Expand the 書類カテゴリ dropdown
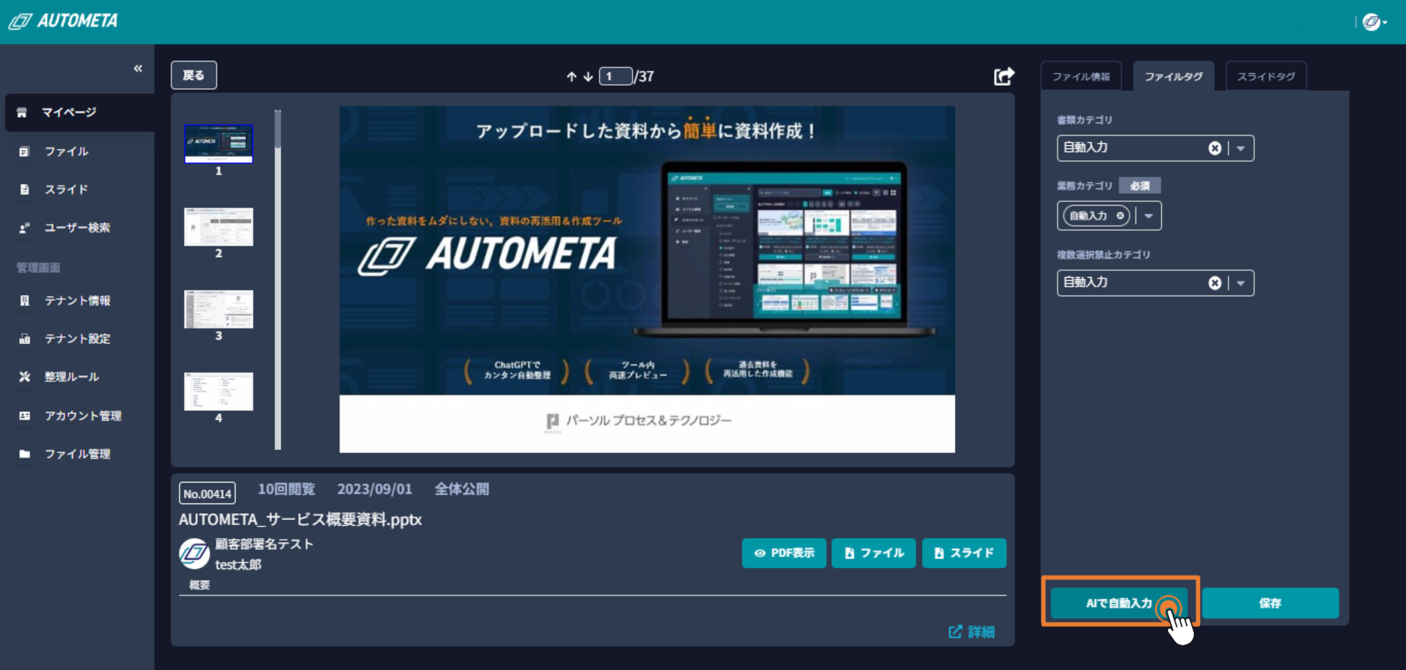The image size is (1406, 670). coord(1241,148)
